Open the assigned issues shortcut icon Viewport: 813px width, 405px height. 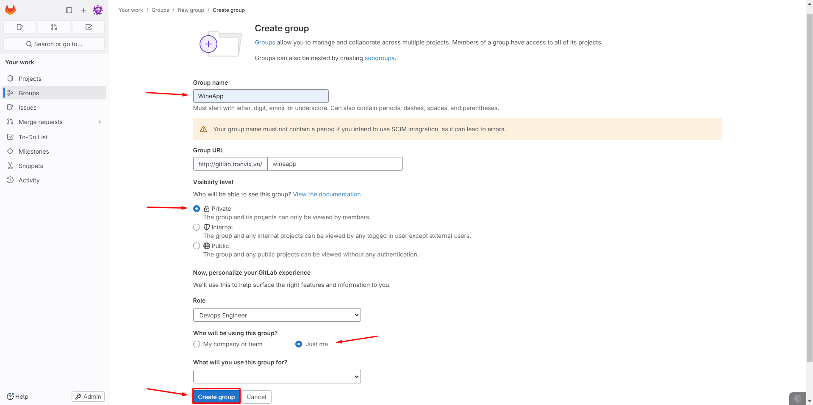coord(19,27)
